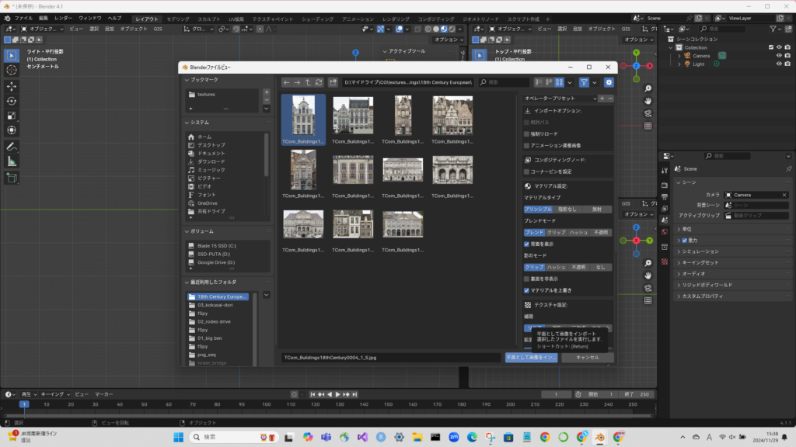Screen dimensions: 796x447
Task: Go to parent directory with up arrow
Action: tap(308, 82)
